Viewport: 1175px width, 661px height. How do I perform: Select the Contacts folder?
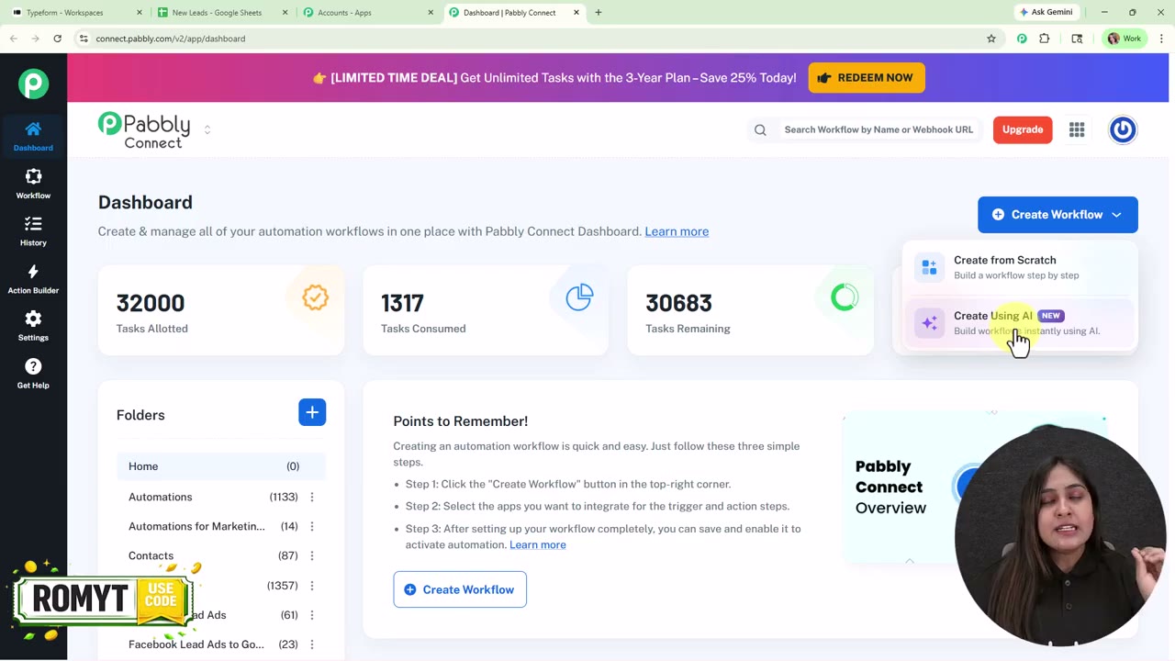[x=151, y=555]
